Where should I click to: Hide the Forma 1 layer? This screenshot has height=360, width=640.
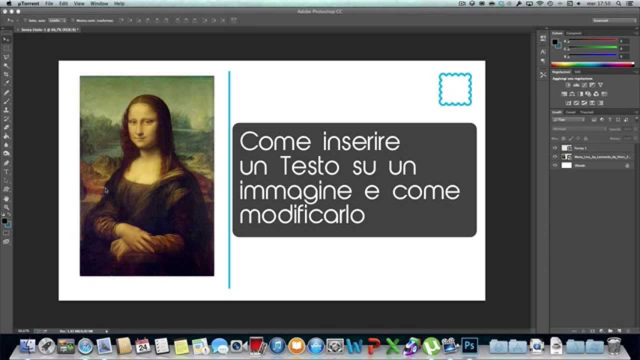554,148
